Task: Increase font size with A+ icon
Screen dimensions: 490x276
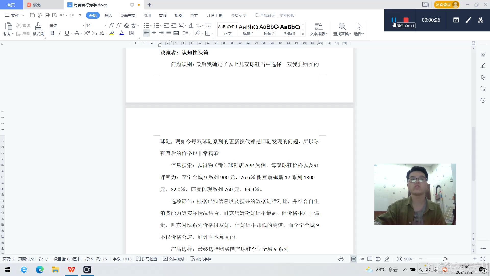Action: click(112, 25)
